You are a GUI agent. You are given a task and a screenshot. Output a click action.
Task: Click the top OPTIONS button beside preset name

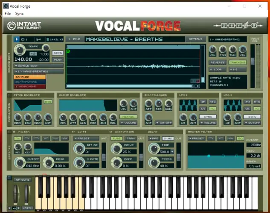[x=195, y=39]
